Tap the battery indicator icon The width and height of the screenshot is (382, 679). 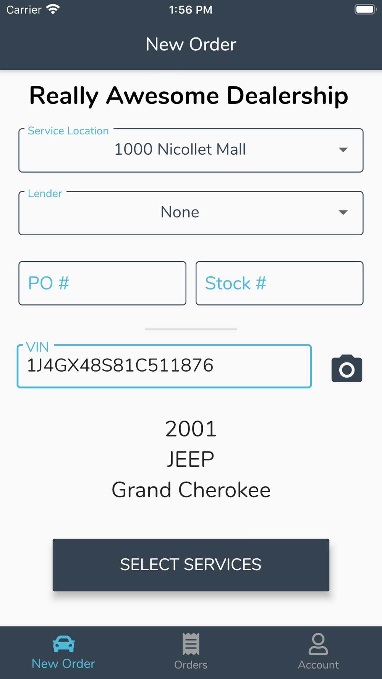[366, 9]
